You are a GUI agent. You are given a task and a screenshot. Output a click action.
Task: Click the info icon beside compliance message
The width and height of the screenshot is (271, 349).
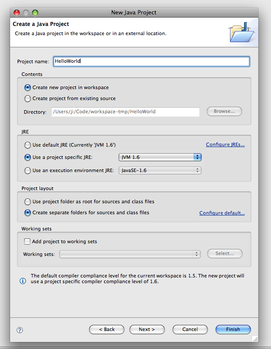pyautogui.click(x=23, y=281)
